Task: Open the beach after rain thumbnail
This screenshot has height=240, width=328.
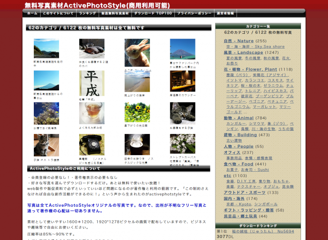Action: 137,81
